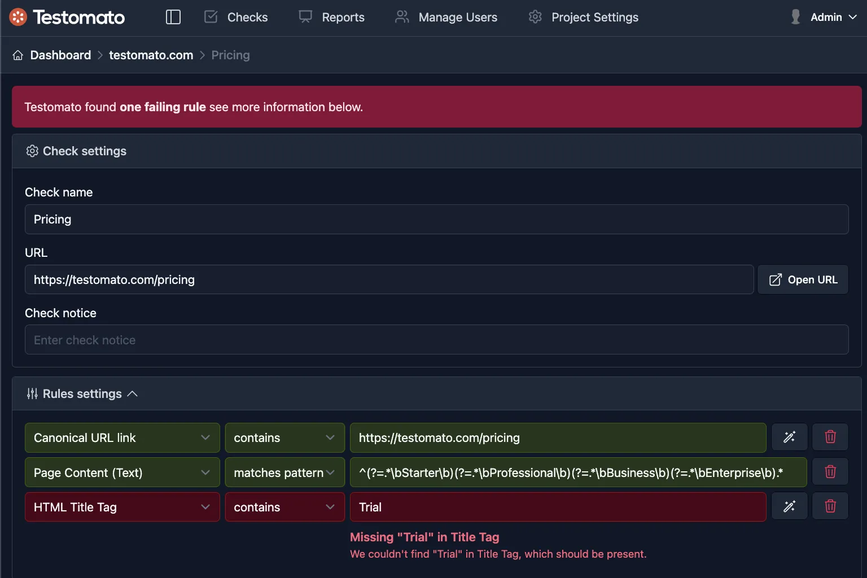Click the Admin avatar icon

[x=795, y=17]
